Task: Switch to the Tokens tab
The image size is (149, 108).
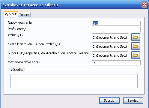Action: coord(24,15)
